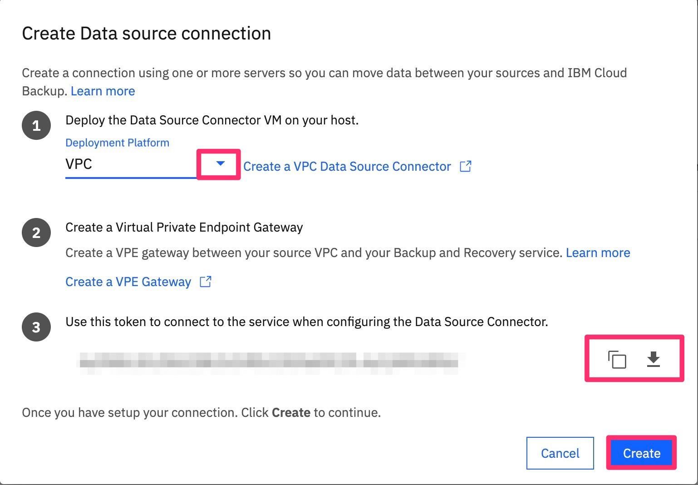The height and width of the screenshot is (485, 698).
Task: Click the Create Data source connection heading
Action: click(x=146, y=34)
